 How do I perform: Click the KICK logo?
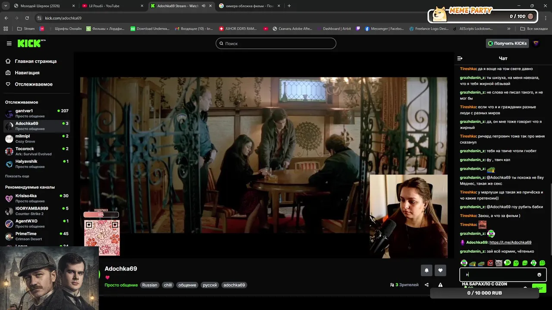click(x=31, y=43)
